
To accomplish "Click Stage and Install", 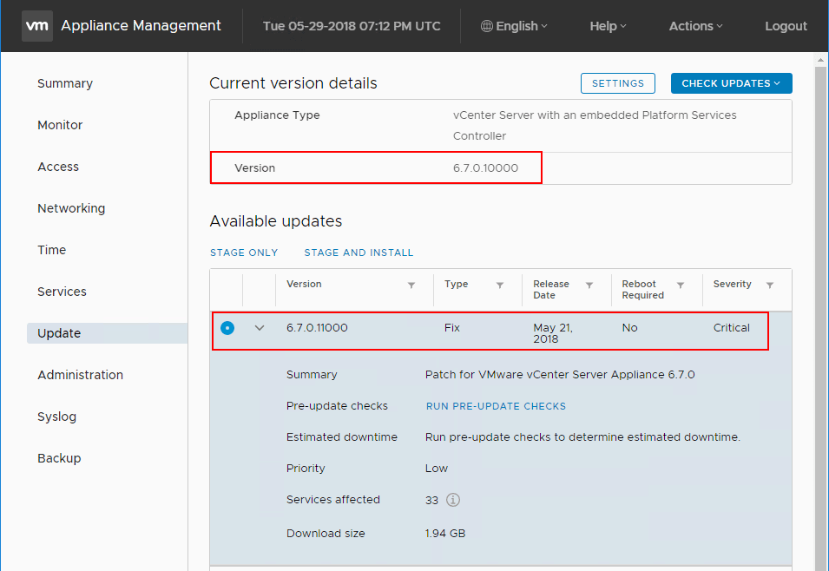I will pos(359,253).
